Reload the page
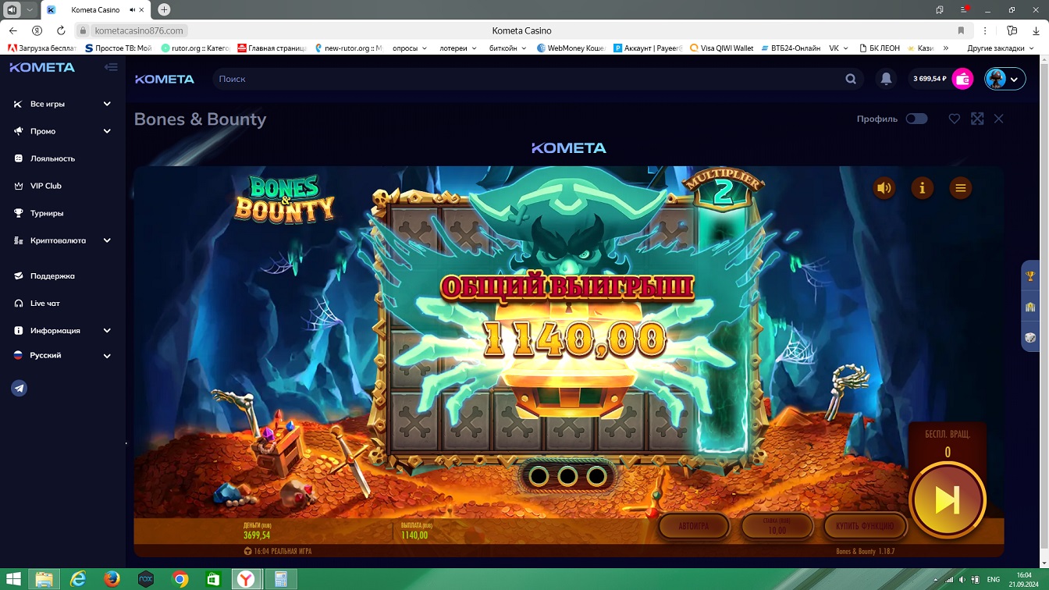 tap(61, 30)
